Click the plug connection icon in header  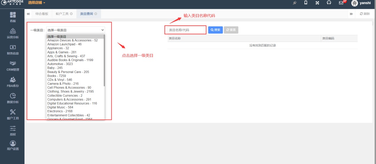pyautogui.click(x=295, y=3)
